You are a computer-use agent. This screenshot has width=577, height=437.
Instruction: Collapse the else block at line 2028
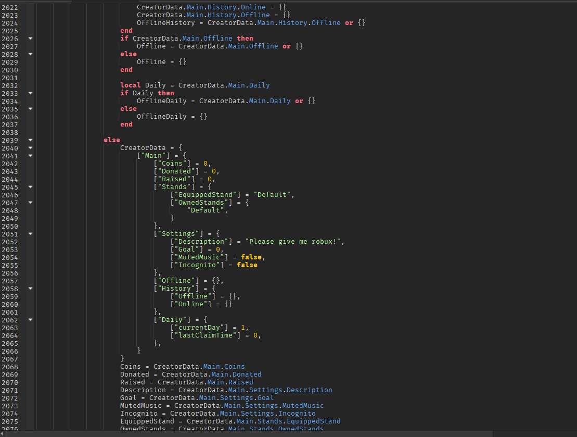pyautogui.click(x=30, y=54)
